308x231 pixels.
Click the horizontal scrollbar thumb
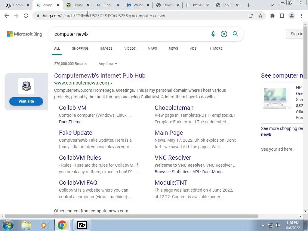tap(132, 216)
